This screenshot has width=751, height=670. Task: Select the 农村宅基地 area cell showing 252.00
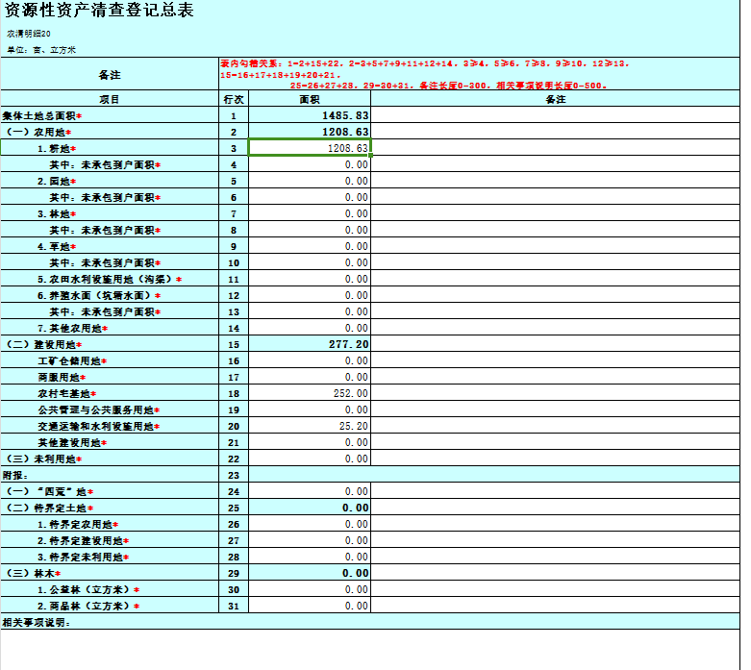click(x=310, y=393)
